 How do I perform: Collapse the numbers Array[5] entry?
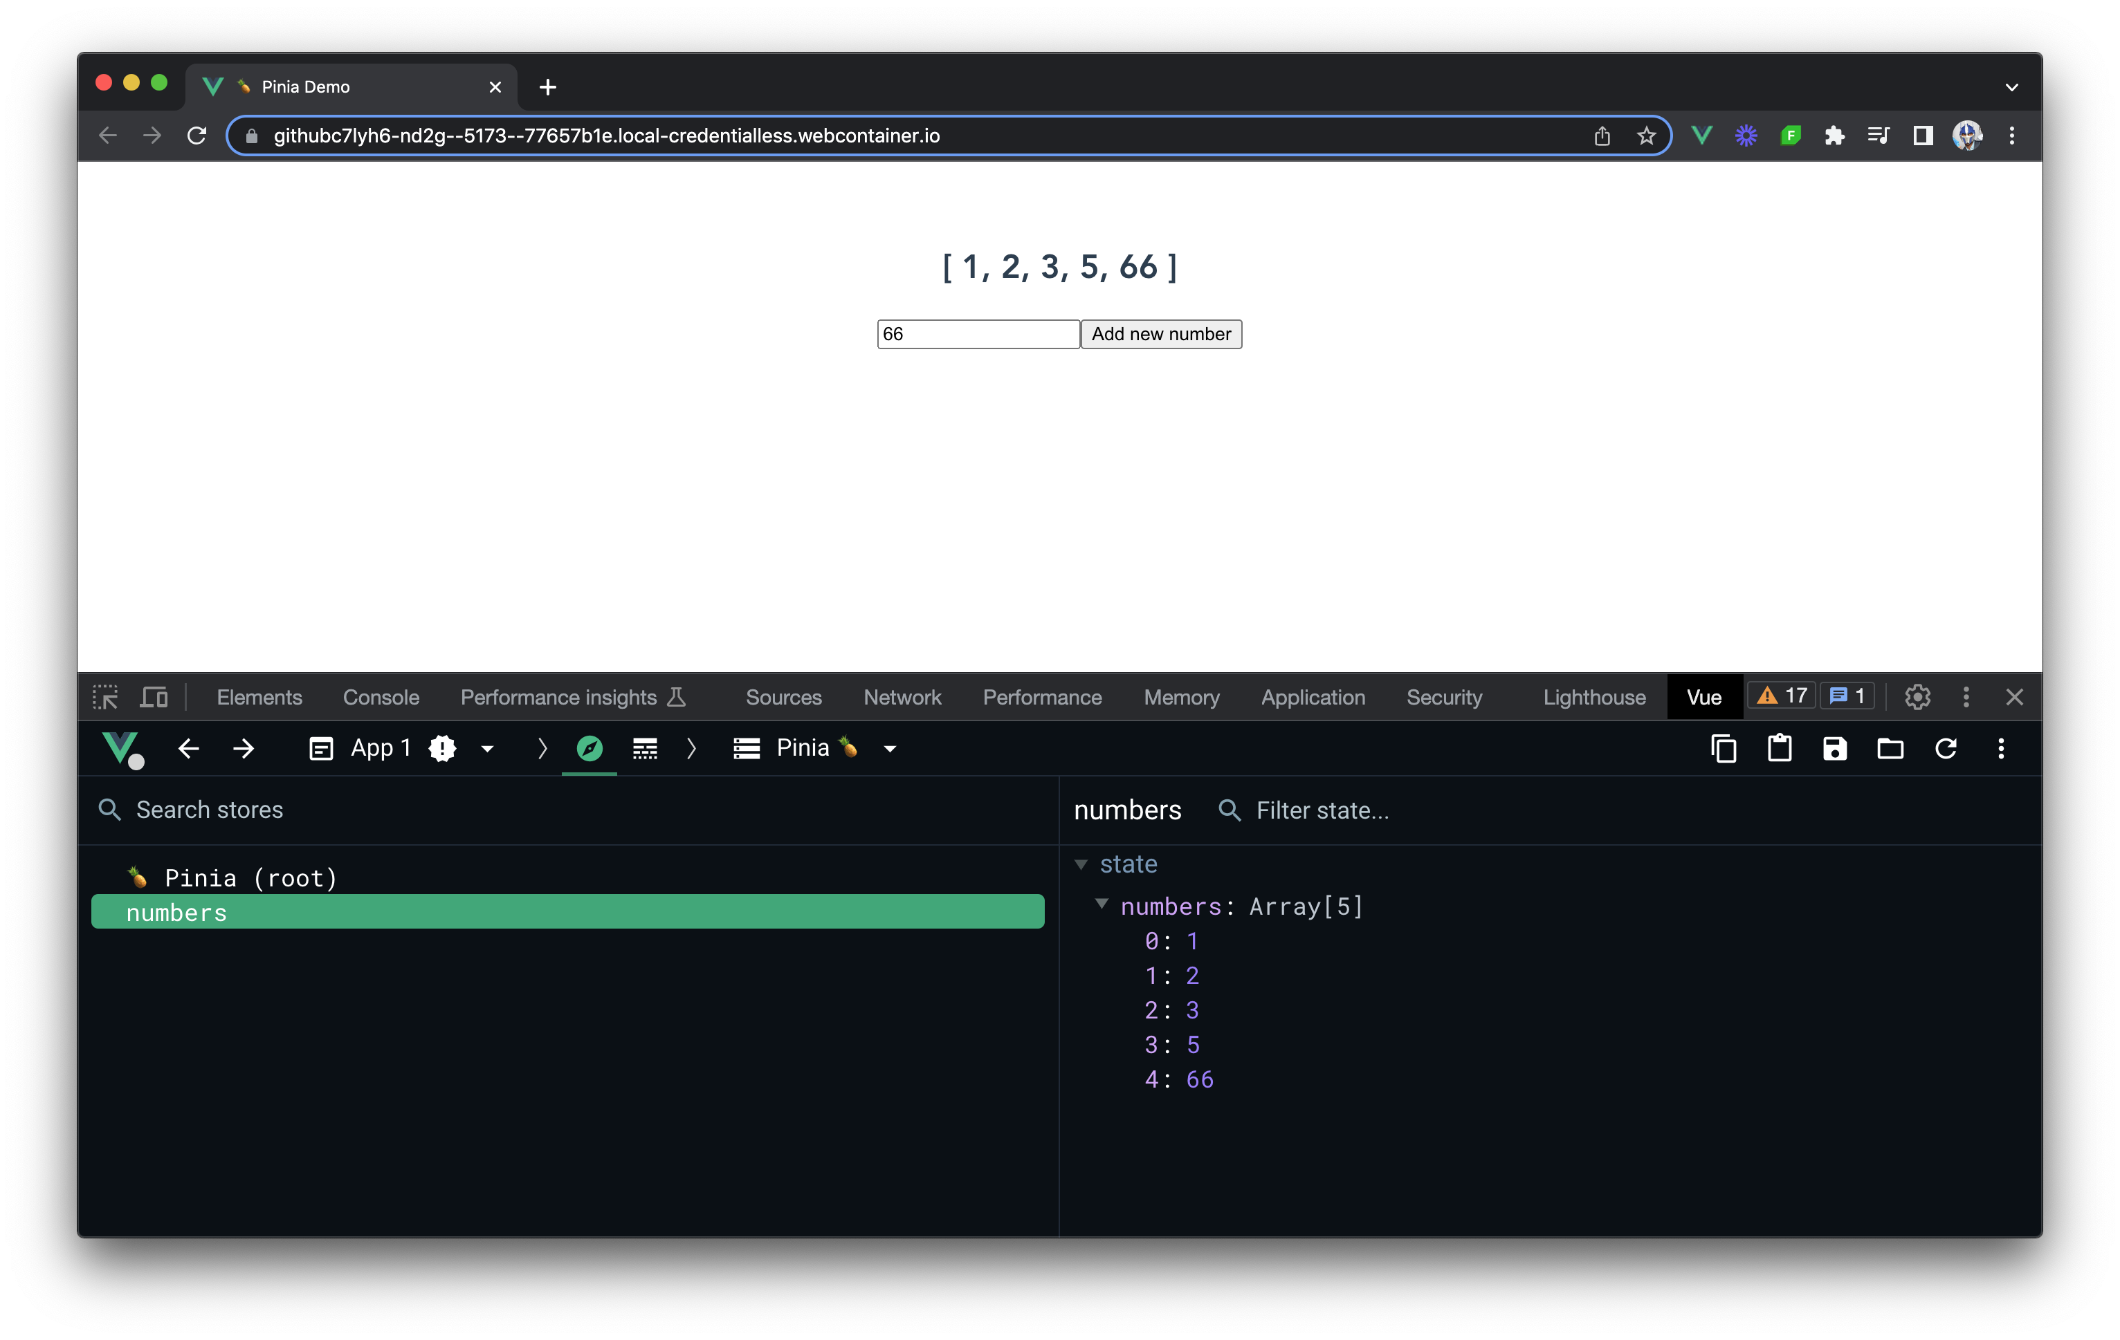(1102, 905)
